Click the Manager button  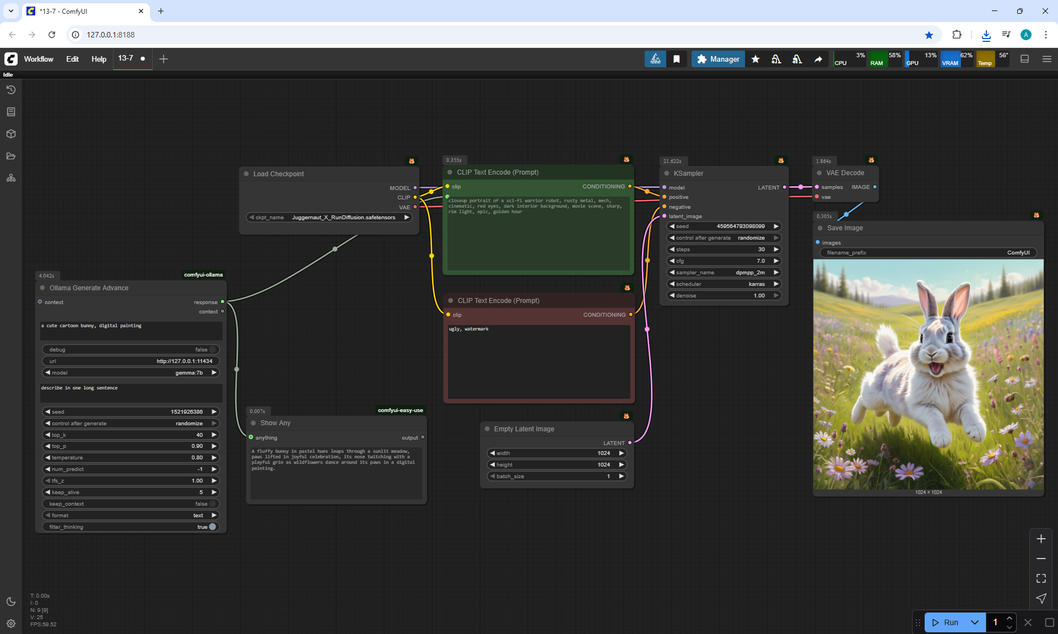[718, 59]
